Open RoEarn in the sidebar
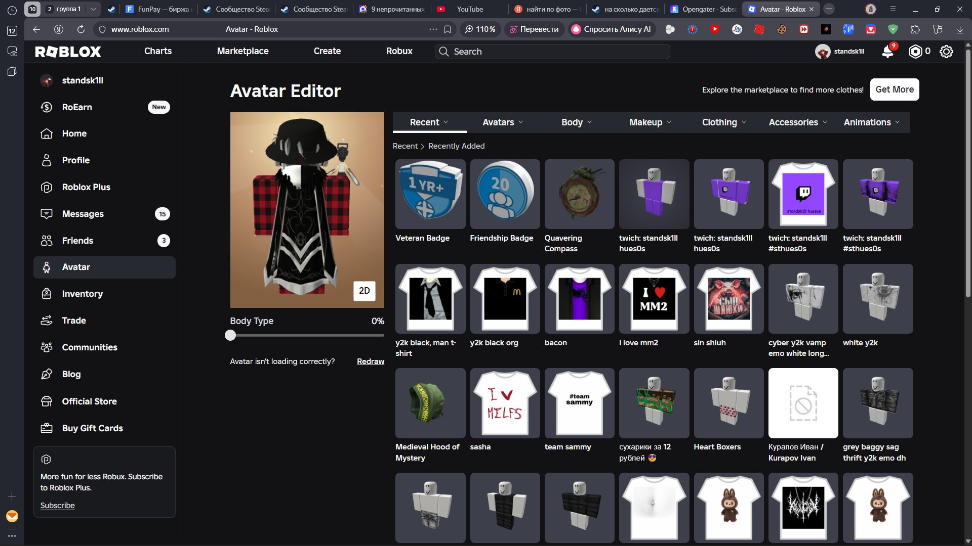Viewport: 972px width, 546px height. 104,107
